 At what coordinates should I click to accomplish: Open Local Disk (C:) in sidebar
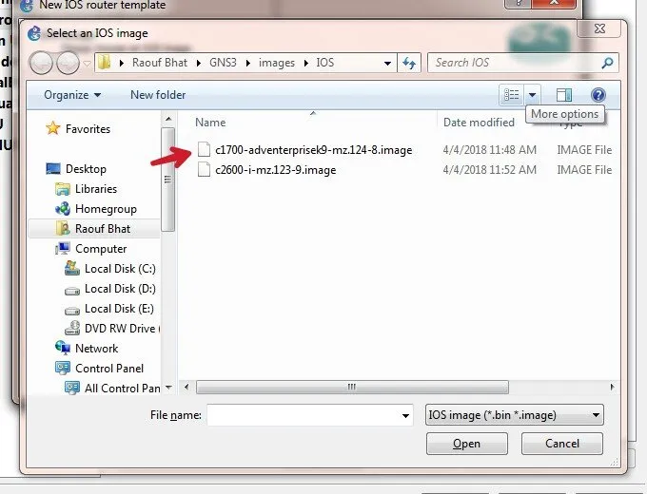120,269
